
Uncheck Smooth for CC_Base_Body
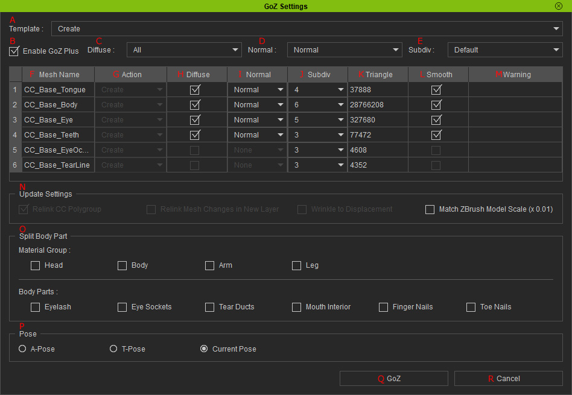click(x=436, y=105)
